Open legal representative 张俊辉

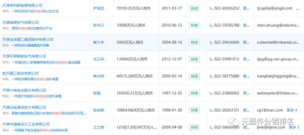pyautogui.click(x=99, y=110)
